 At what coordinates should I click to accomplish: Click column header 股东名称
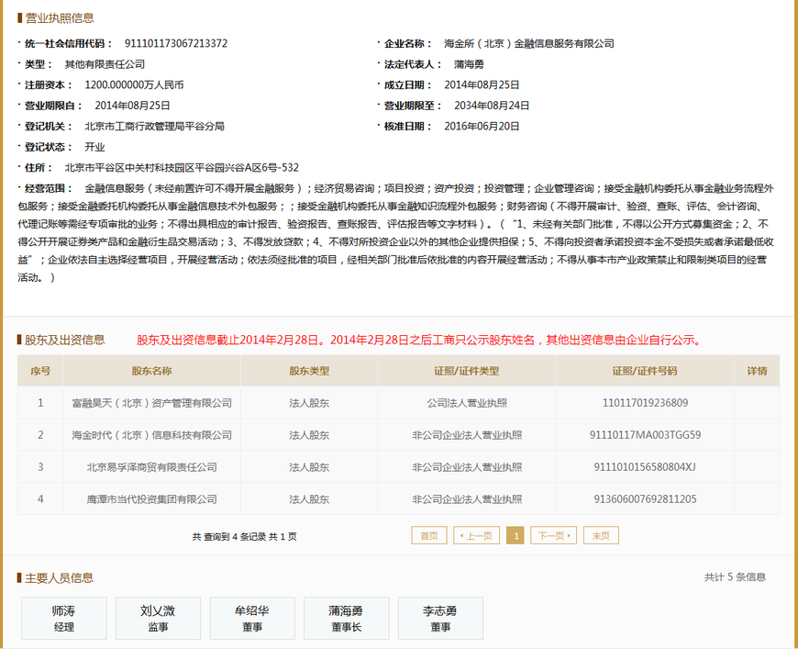point(151,371)
